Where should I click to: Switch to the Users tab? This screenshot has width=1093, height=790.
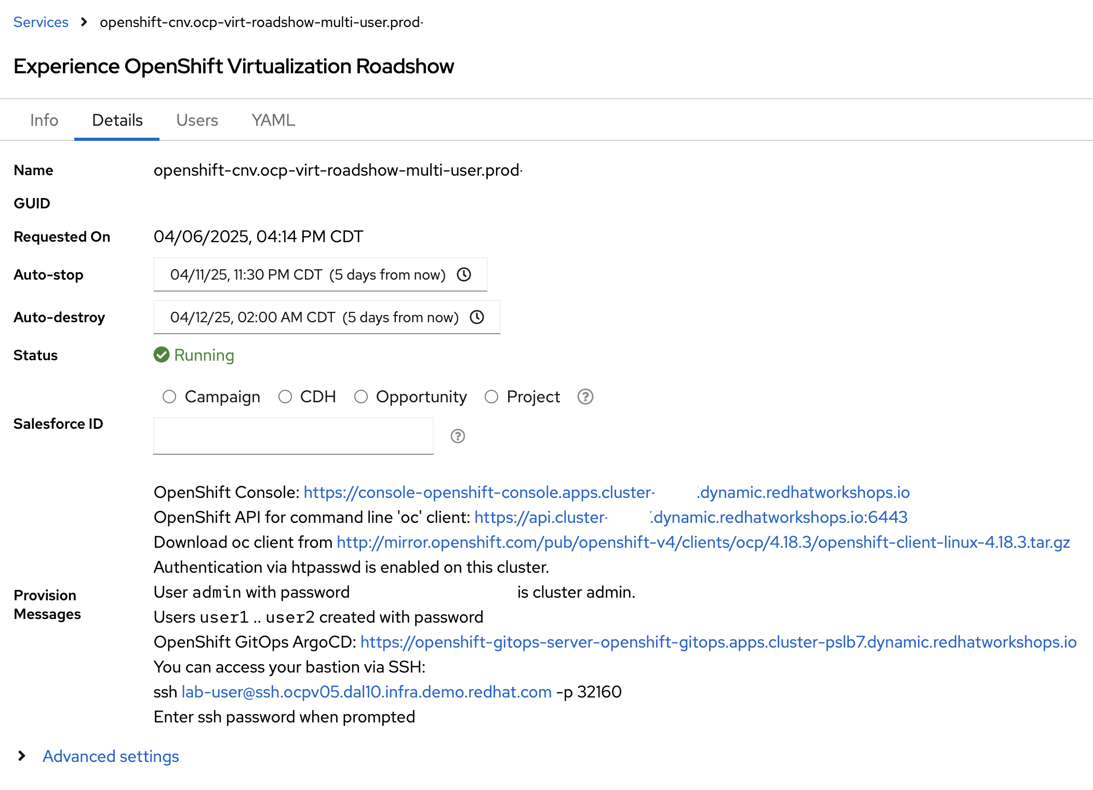pyautogui.click(x=197, y=120)
